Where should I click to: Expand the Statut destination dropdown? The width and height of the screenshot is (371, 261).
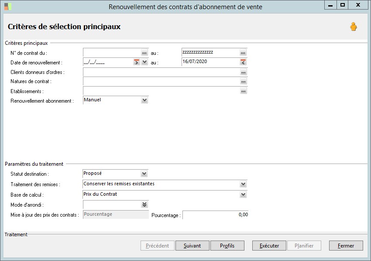point(144,174)
